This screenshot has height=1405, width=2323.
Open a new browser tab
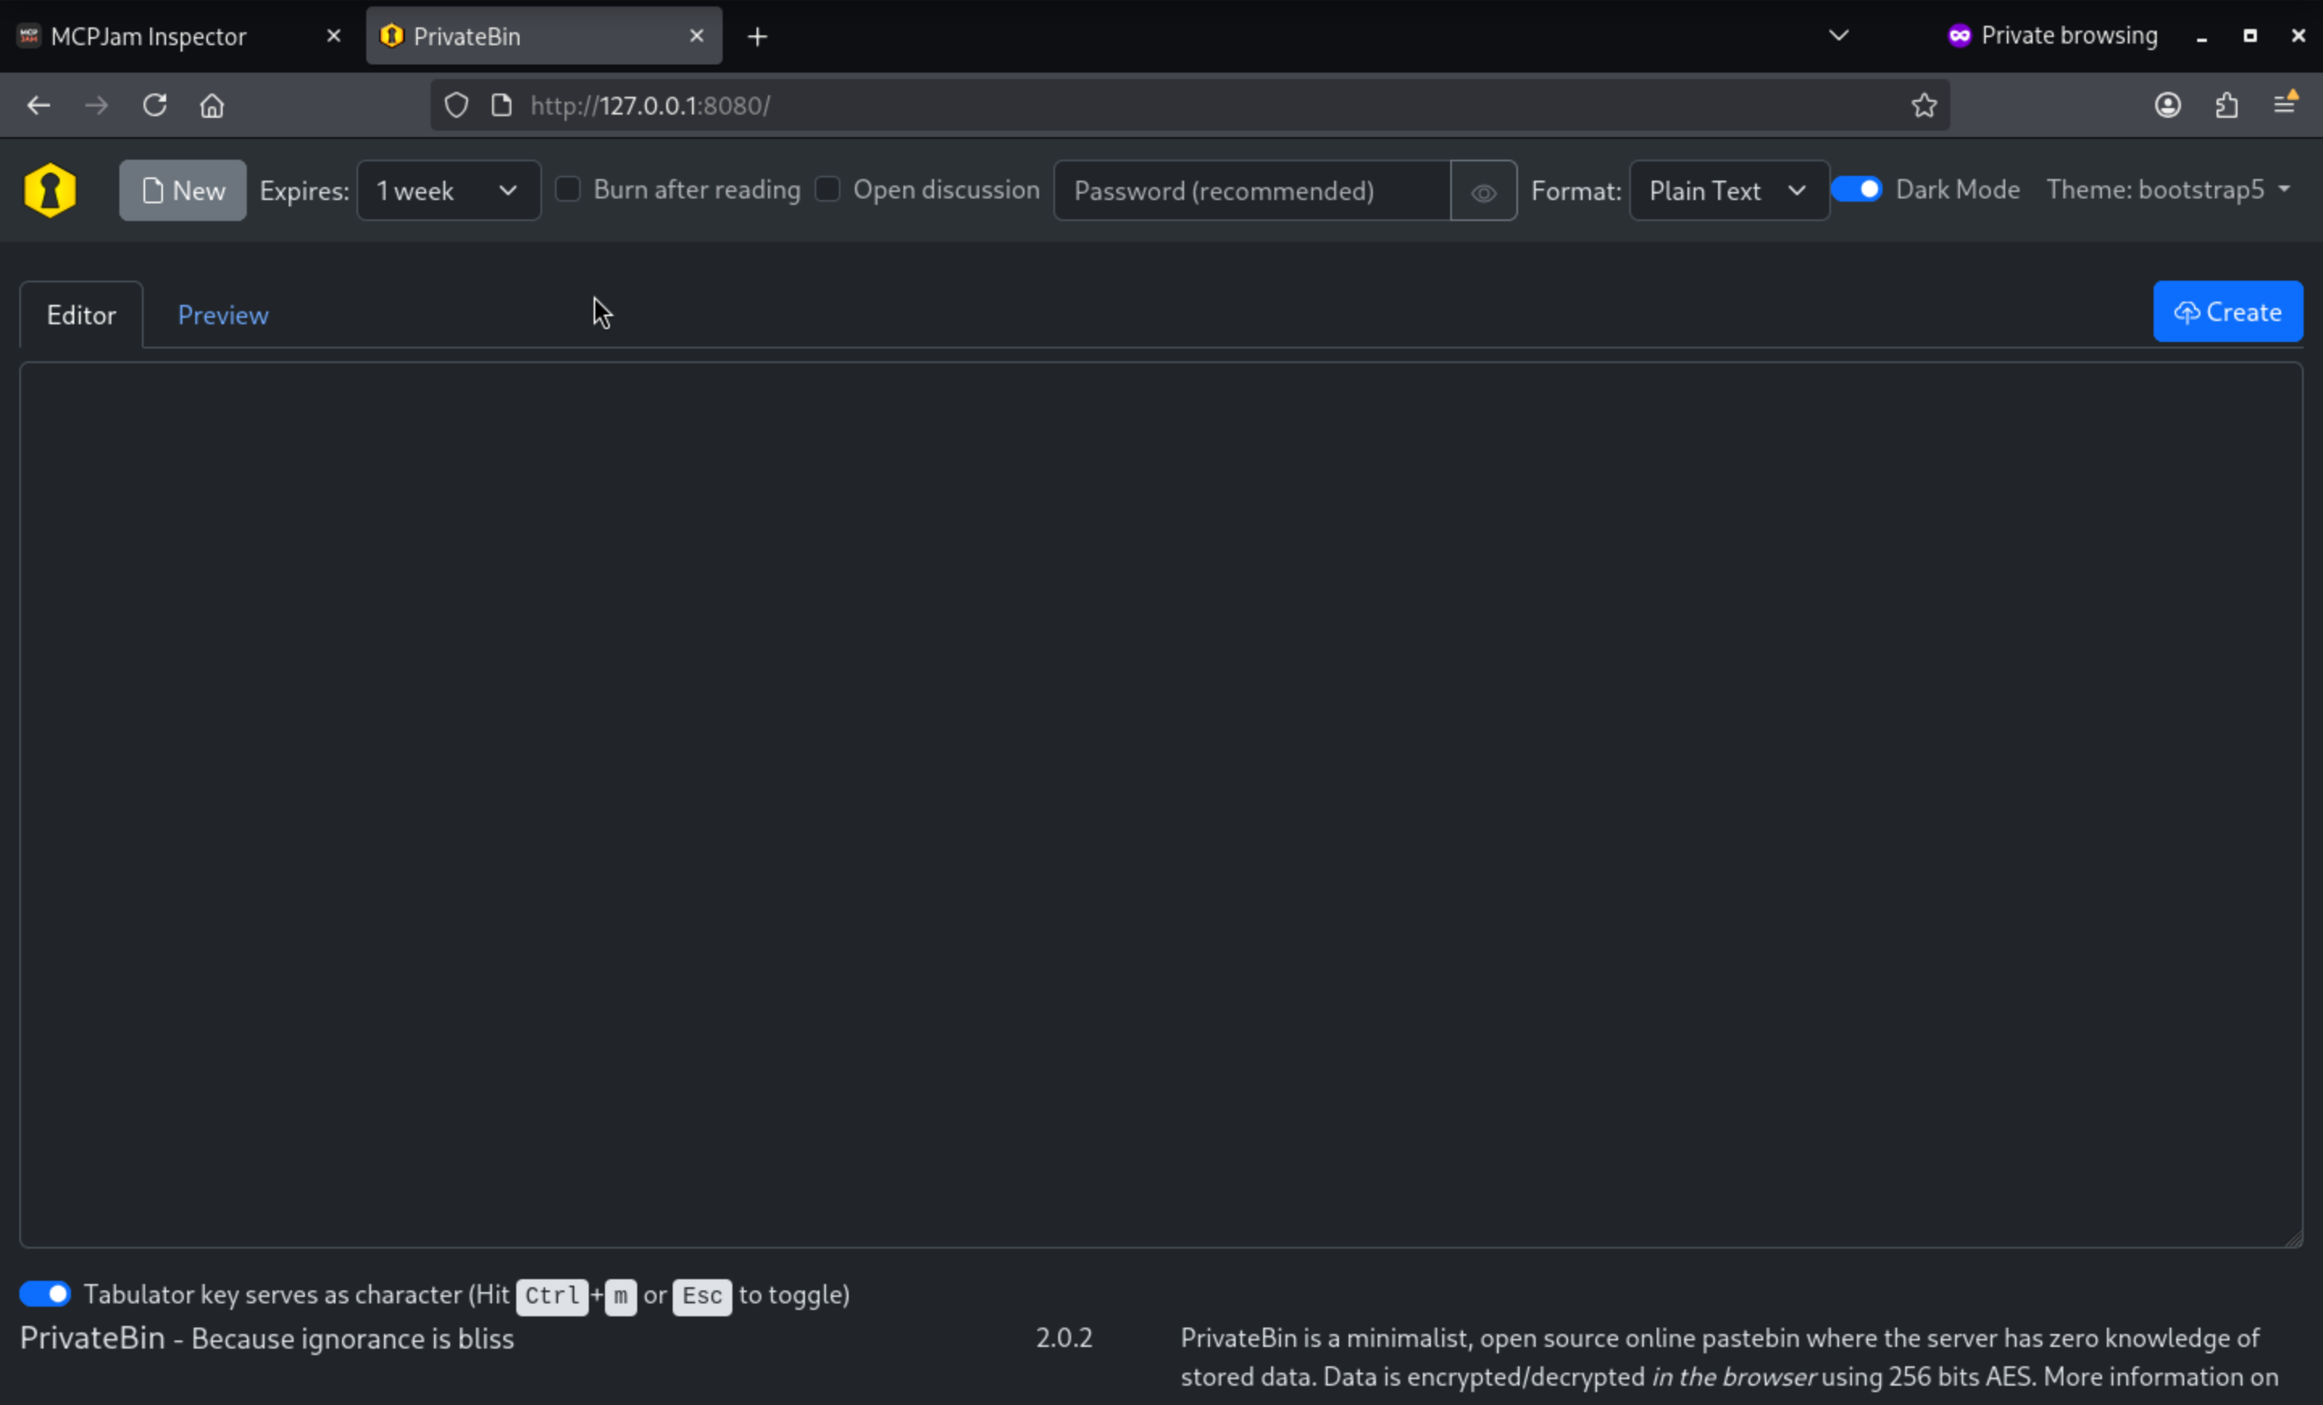click(757, 37)
